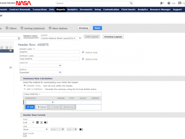
Task: Open the Setup menu
Action: click(98, 9)
